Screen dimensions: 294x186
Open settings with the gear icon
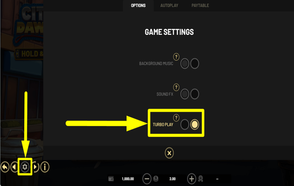point(25,167)
